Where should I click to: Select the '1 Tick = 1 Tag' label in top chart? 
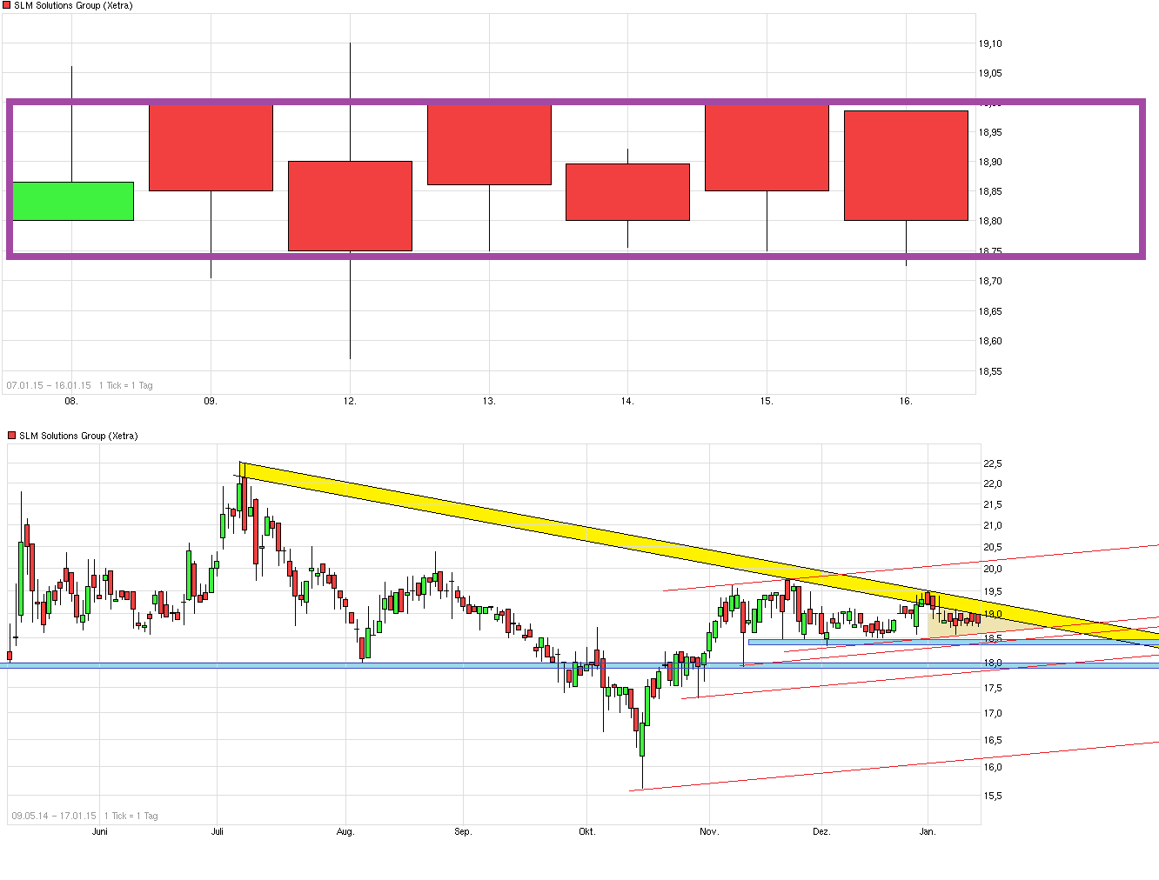(x=126, y=385)
